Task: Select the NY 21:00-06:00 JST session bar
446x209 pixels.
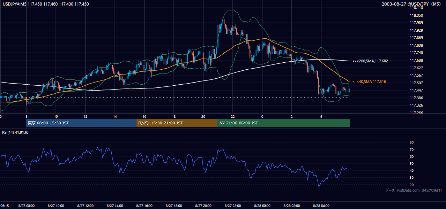Action: click(284, 123)
